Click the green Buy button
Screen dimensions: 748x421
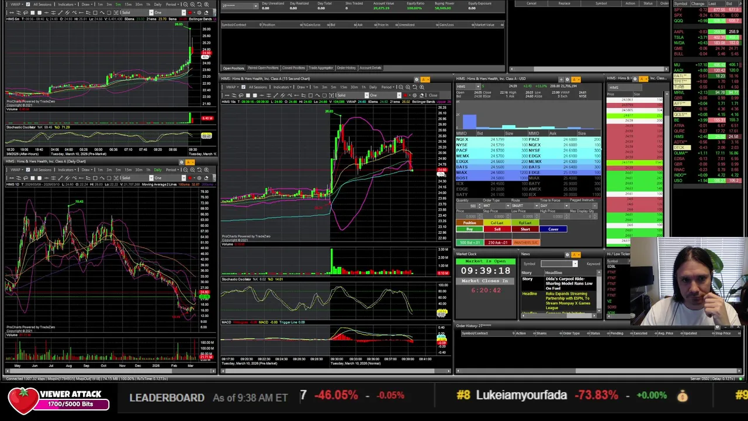pyautogui.click(x=469, y=229)
